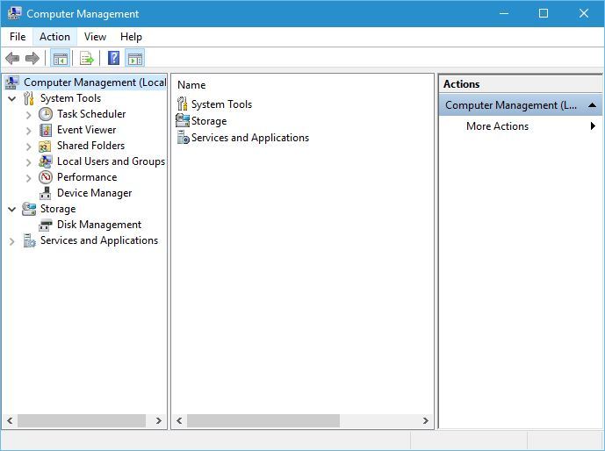This screenshot has width=605, height=451.
Task: Collapse the System Tools tree node
Action: [x=12, y=99]
